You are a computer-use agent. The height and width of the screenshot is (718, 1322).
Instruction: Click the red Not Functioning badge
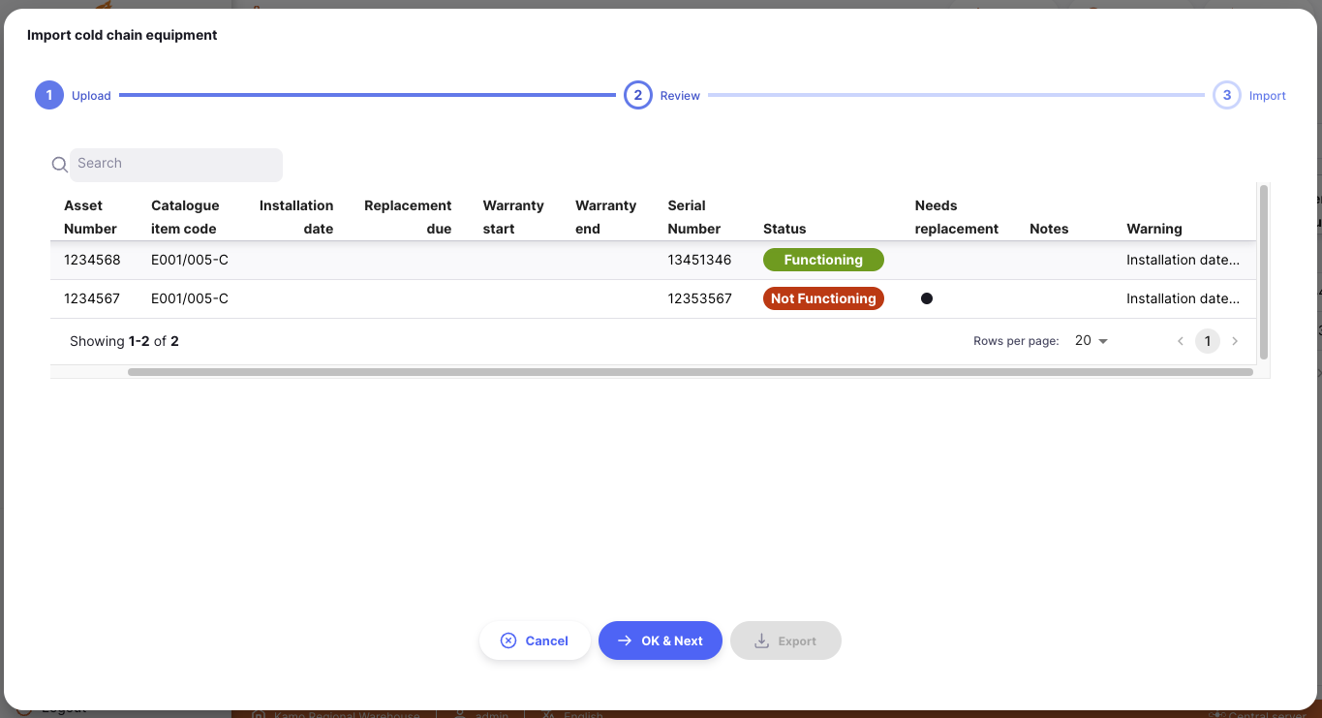tap(823, 298)
